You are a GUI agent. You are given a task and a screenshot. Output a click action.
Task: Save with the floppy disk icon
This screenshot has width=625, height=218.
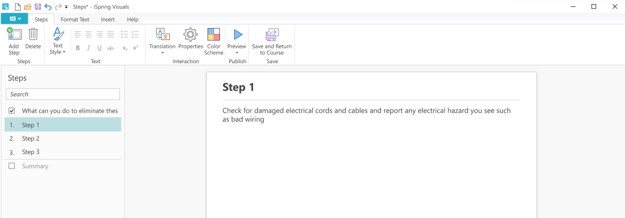38,7
